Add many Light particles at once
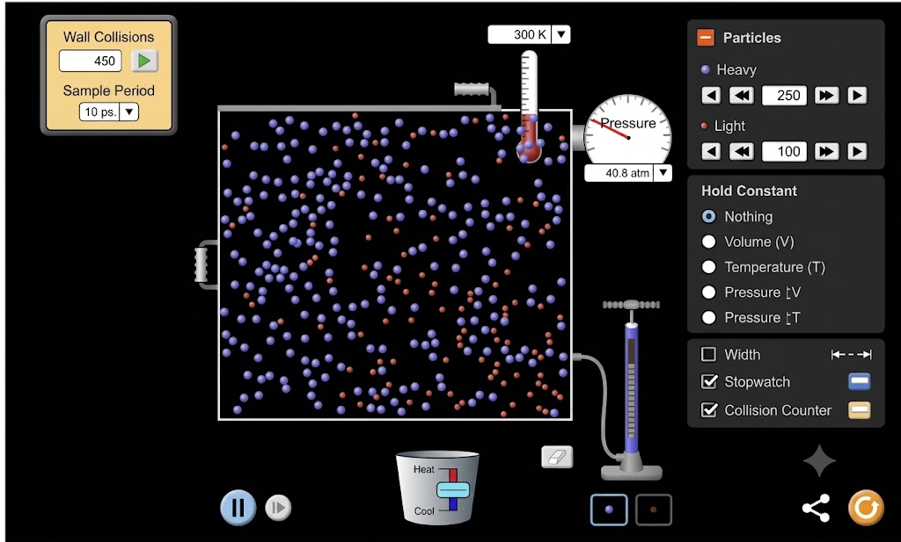The width and height of the screenshot is (901, 542). (826, 151)
